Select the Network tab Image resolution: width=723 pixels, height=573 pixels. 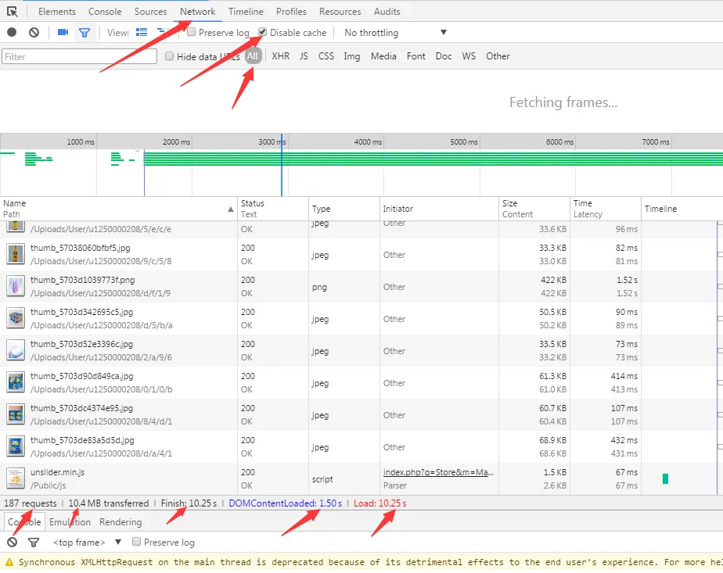(198, 12)
